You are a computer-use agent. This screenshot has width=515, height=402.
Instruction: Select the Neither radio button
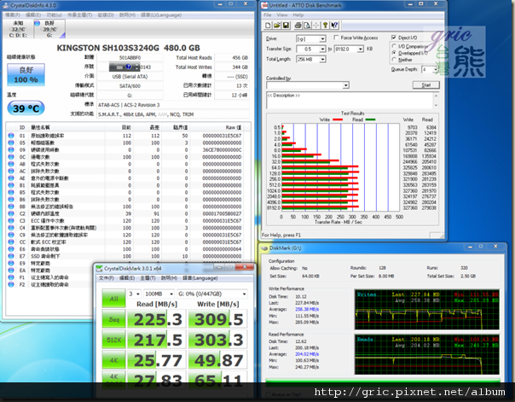pos(394,60)
